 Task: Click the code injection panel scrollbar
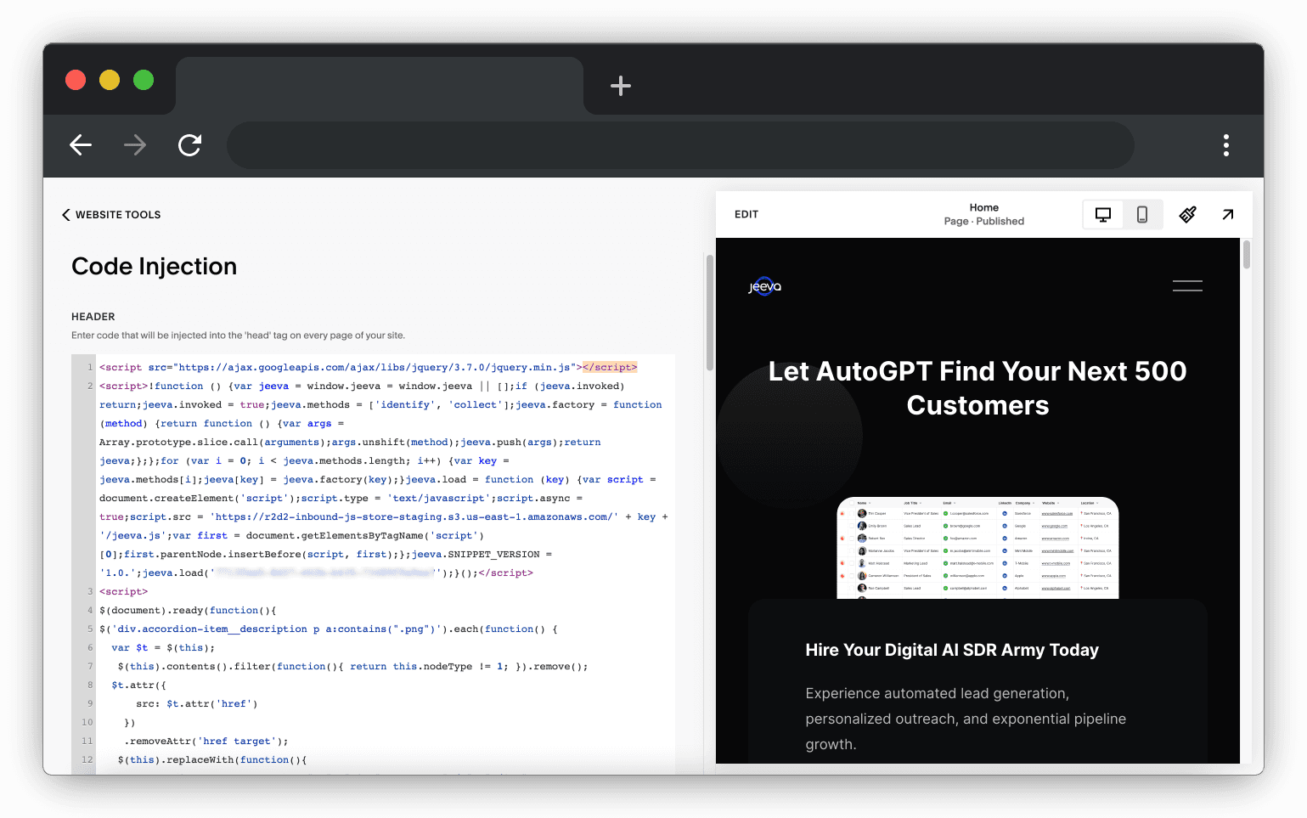point(710,313)
